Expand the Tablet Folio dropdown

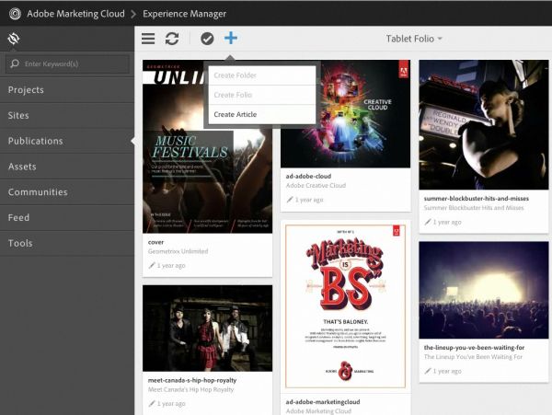(414, 39)
